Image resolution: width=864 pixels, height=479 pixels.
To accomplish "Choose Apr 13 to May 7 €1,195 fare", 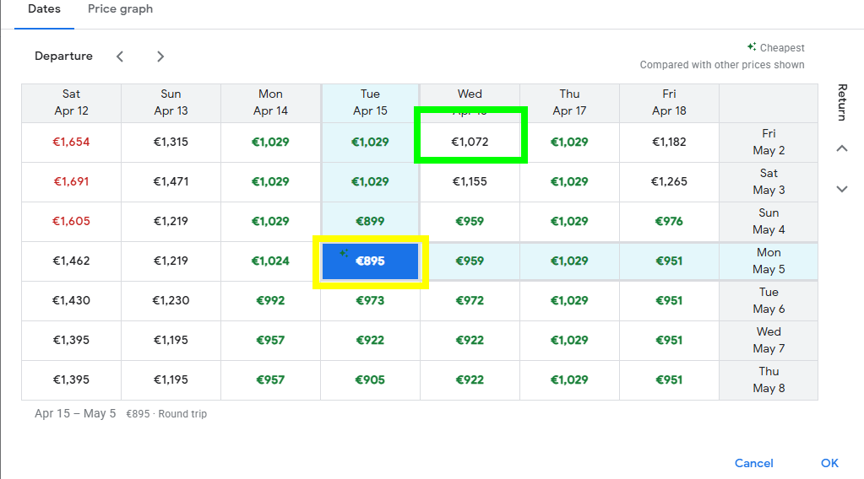I will tap(171, 340).
